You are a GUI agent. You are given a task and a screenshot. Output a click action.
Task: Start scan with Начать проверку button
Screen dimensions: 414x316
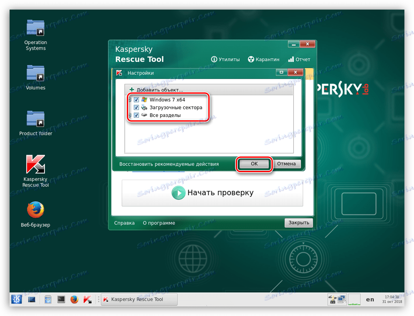[x=212, y=193]
